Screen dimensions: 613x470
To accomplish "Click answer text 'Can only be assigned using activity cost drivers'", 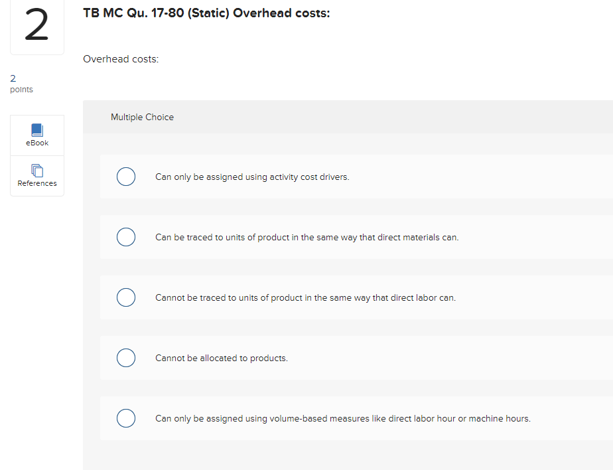I will point(252,177).
